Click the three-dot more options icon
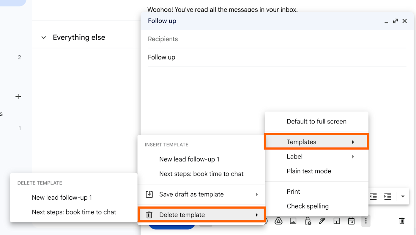This screenshot has height=235, width=416. tap(366, 221)
